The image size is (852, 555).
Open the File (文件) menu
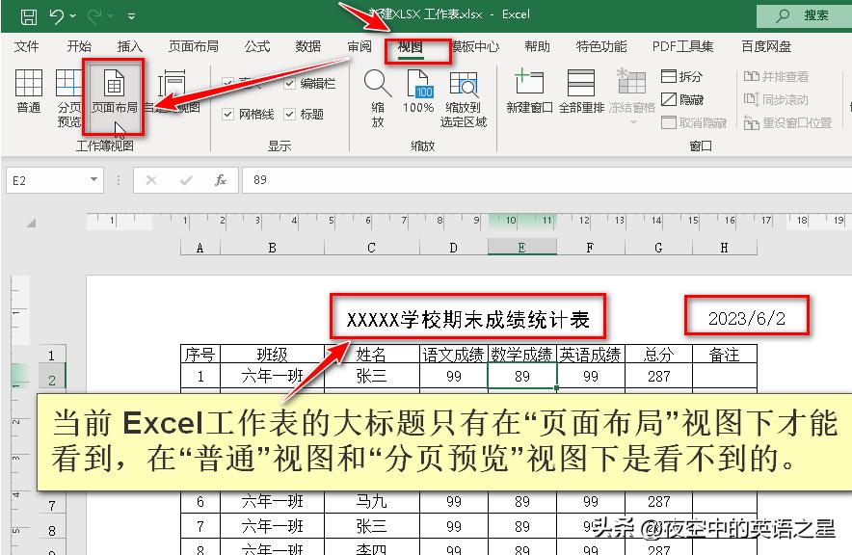27,45
